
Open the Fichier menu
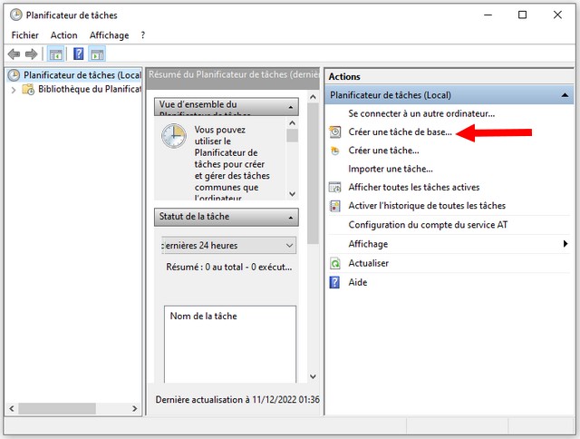[24, 35]
